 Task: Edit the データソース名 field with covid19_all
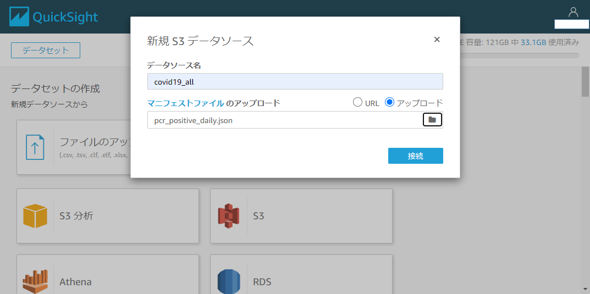(x=295, y=81)
